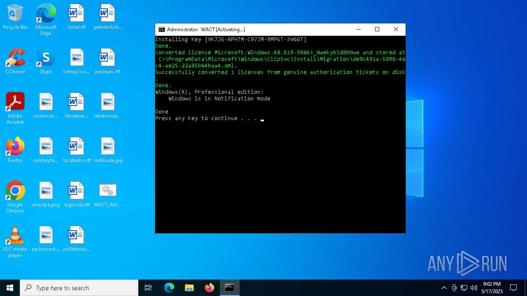The height and width of the screenshot is (296, 527).
Task: Click the tray icon left of network
Action: [x=454, y=288]
